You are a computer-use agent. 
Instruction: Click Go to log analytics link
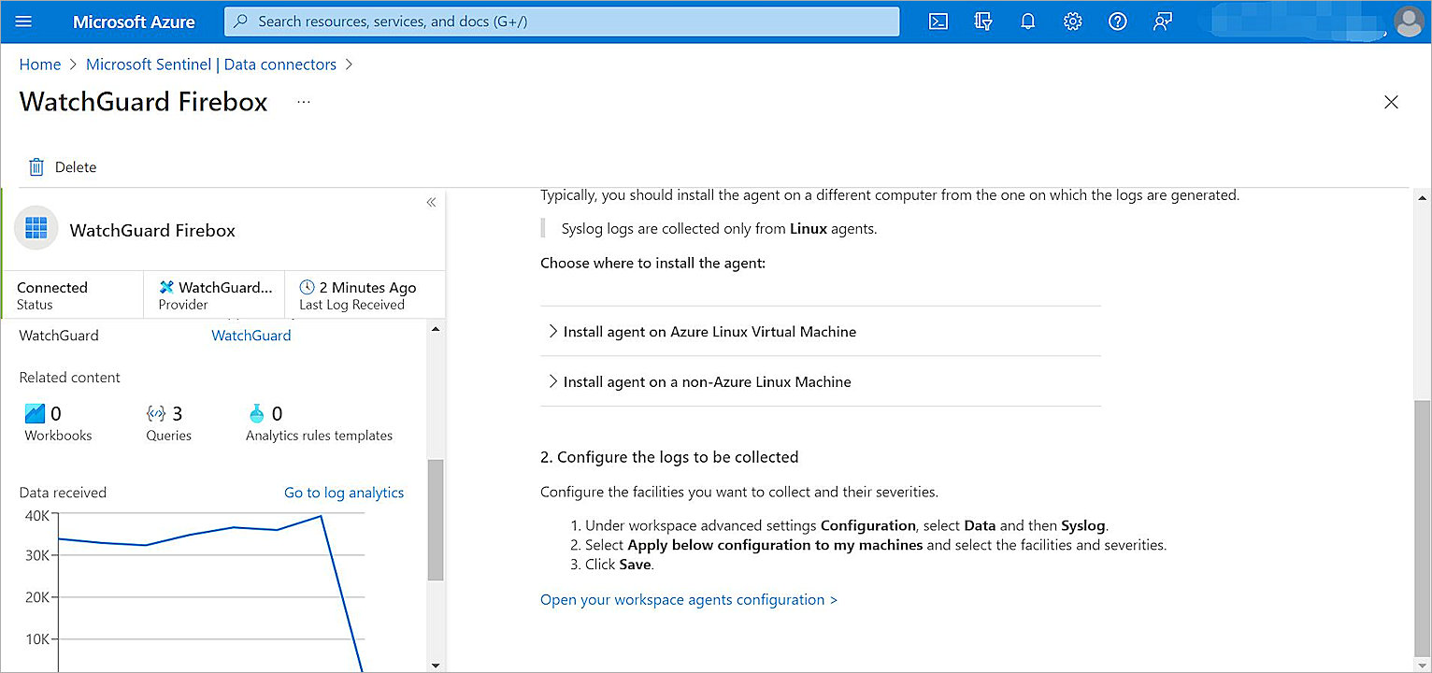tap(344, 493)
